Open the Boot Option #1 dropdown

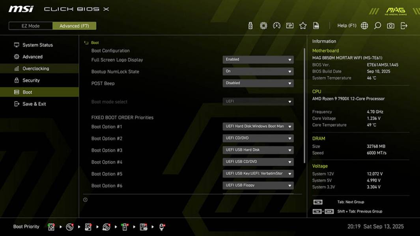(x=258, y=126)
